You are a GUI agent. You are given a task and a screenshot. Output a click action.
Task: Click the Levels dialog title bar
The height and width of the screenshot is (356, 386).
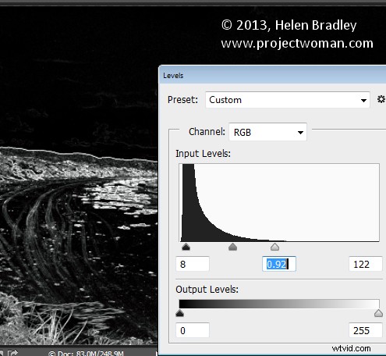click(x=272, y=76)
